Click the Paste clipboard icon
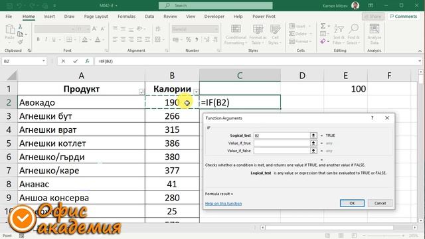 coord(10,29)
